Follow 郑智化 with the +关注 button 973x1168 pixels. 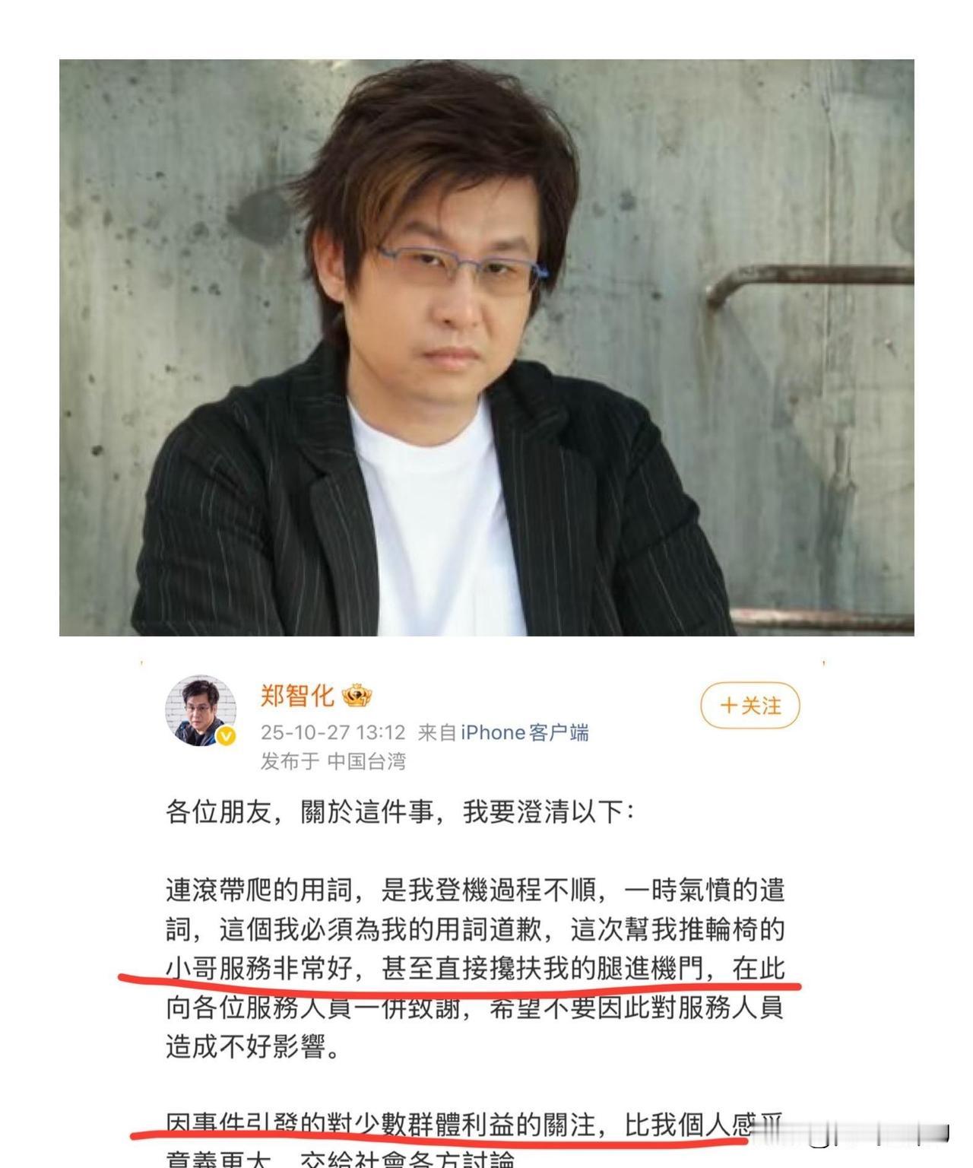[x=750, y=706]
